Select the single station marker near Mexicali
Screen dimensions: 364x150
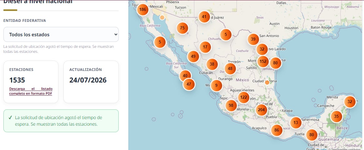(162, 17)
